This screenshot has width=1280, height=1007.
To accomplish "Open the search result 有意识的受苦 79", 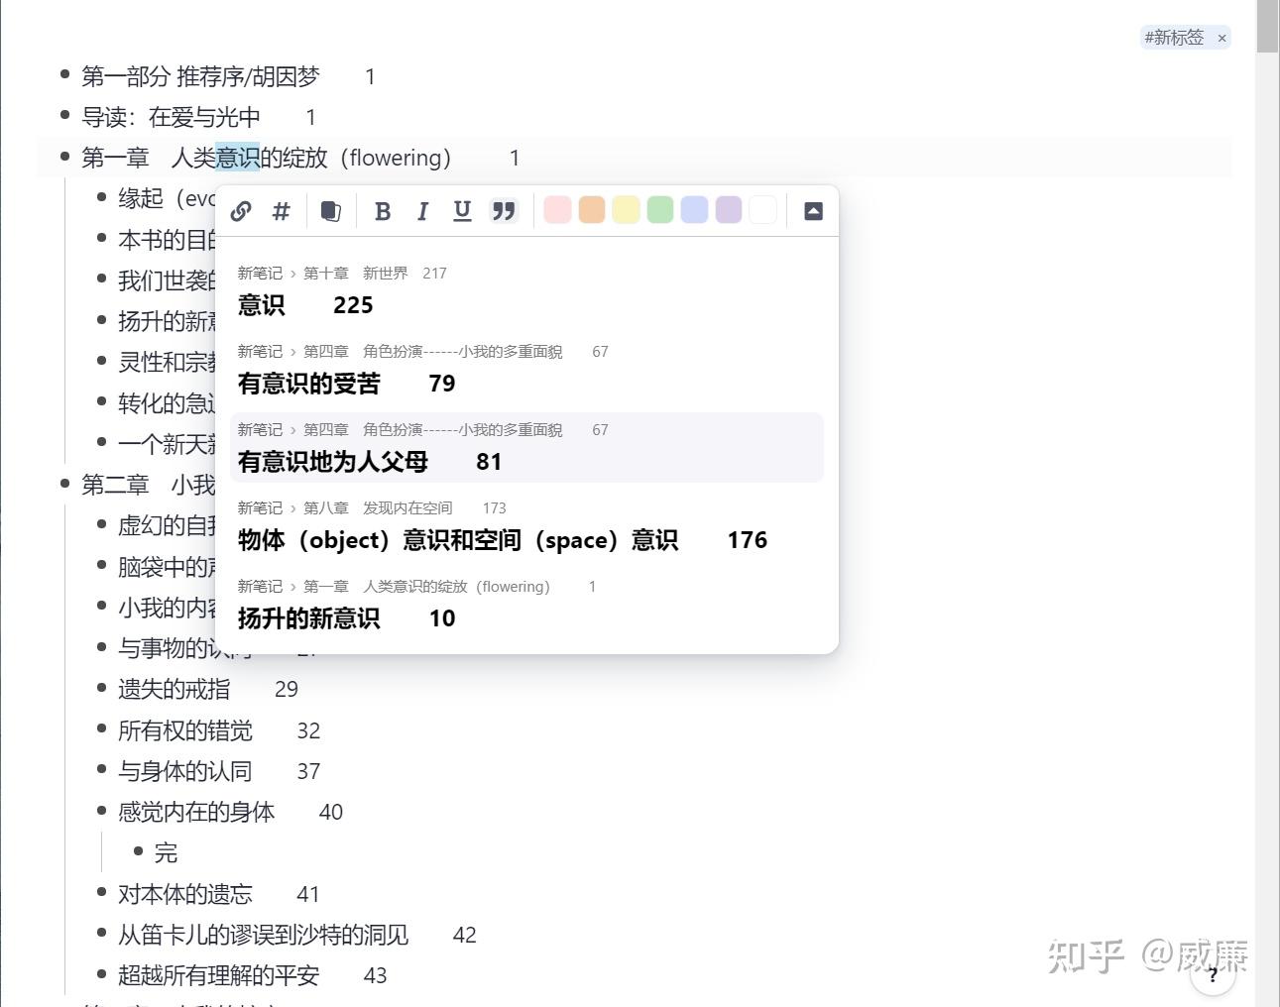I will pos(526,370).
